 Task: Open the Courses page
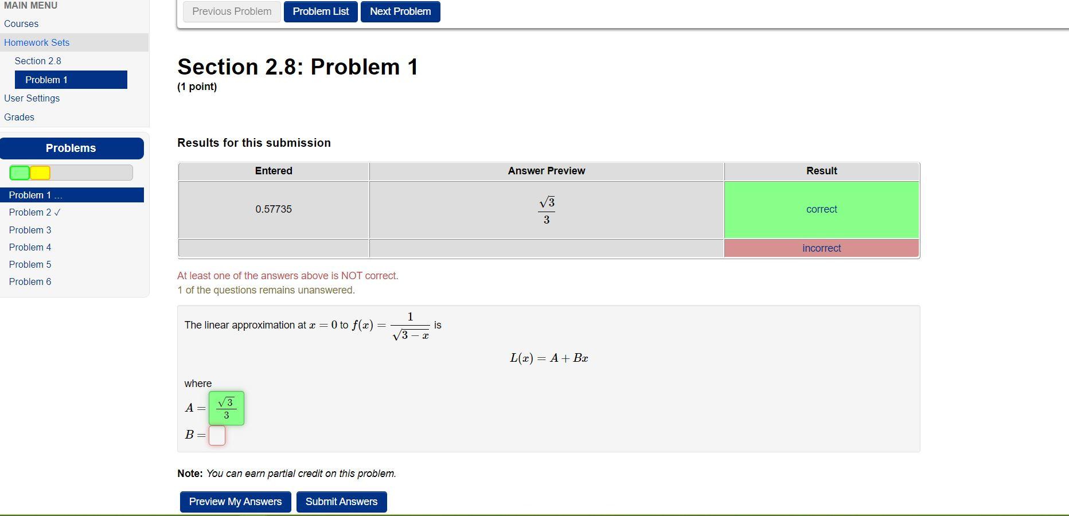pyautogui.click(x=21, y=24)
